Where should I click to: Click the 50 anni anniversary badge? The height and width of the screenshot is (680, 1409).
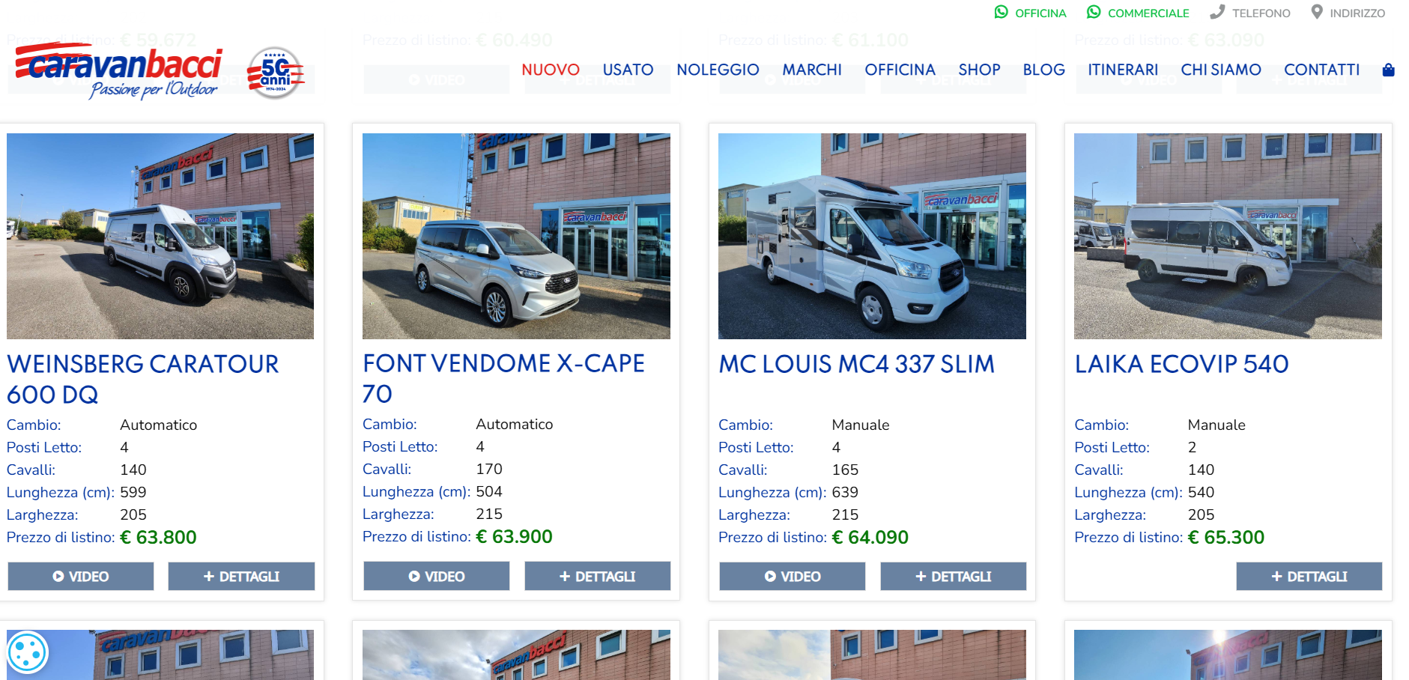point(275,73)
